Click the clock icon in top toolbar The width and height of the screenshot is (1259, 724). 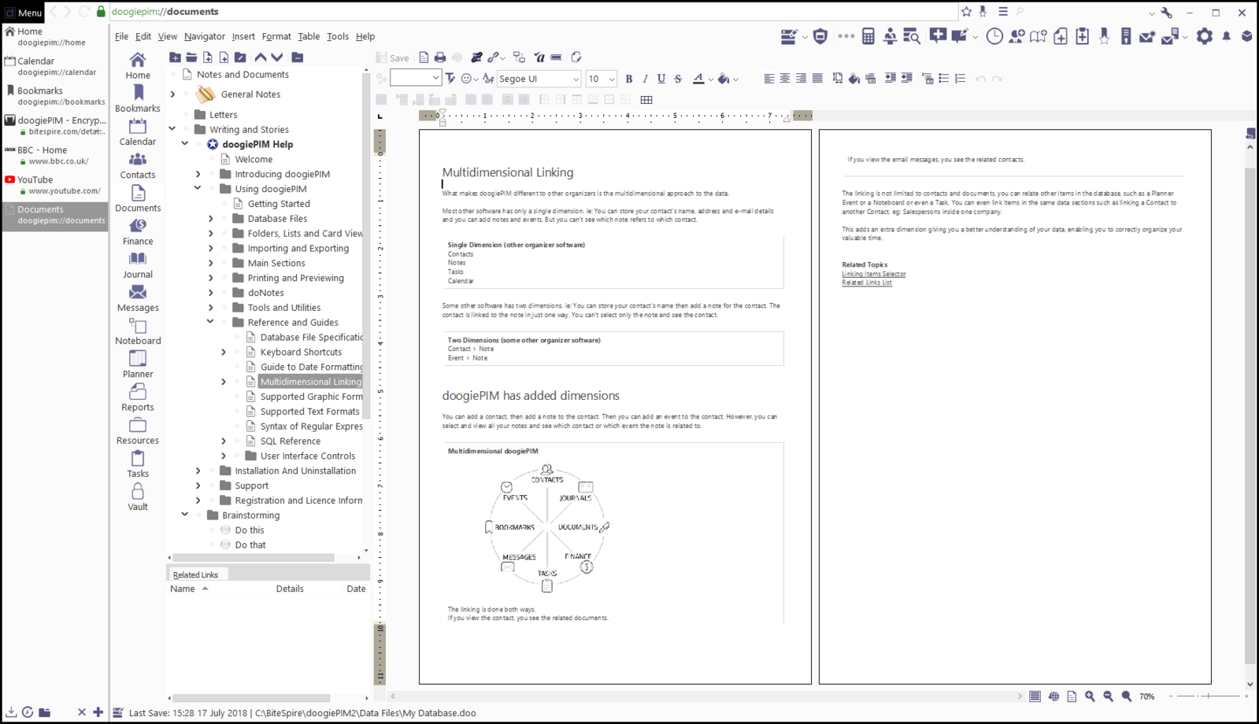(x=994, y=36)
